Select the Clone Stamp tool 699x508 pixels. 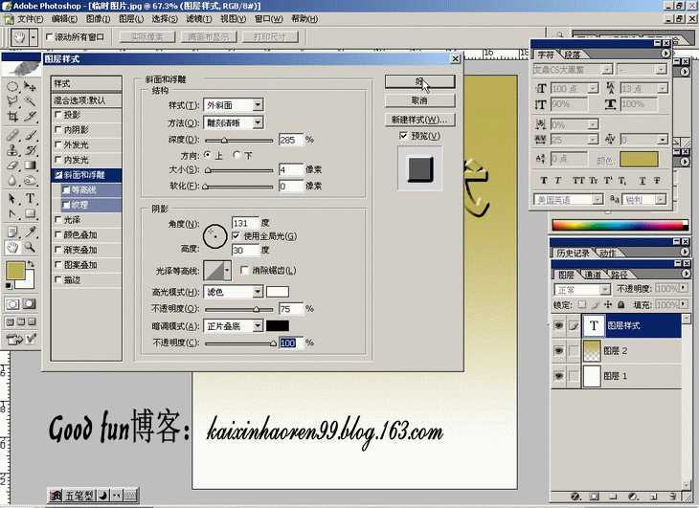coord(12,150)
